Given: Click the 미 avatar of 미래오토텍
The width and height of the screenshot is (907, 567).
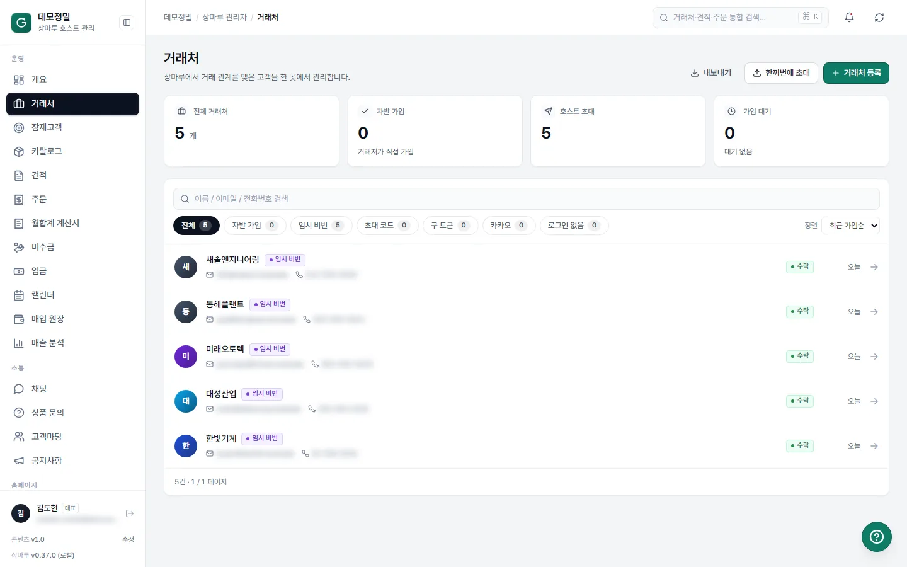Looking at the screenshot, I should (x=186, y=357).
